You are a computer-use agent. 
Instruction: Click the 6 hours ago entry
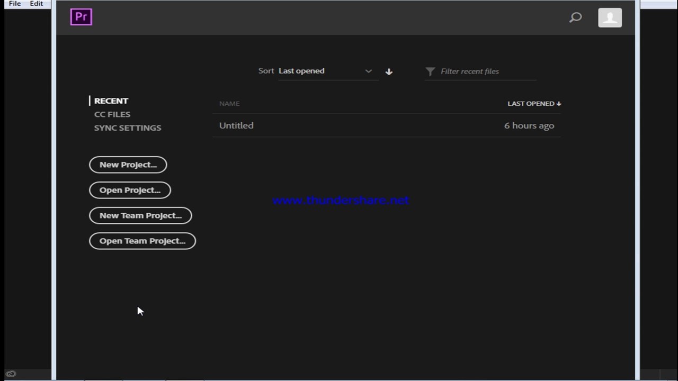[529, 125]
